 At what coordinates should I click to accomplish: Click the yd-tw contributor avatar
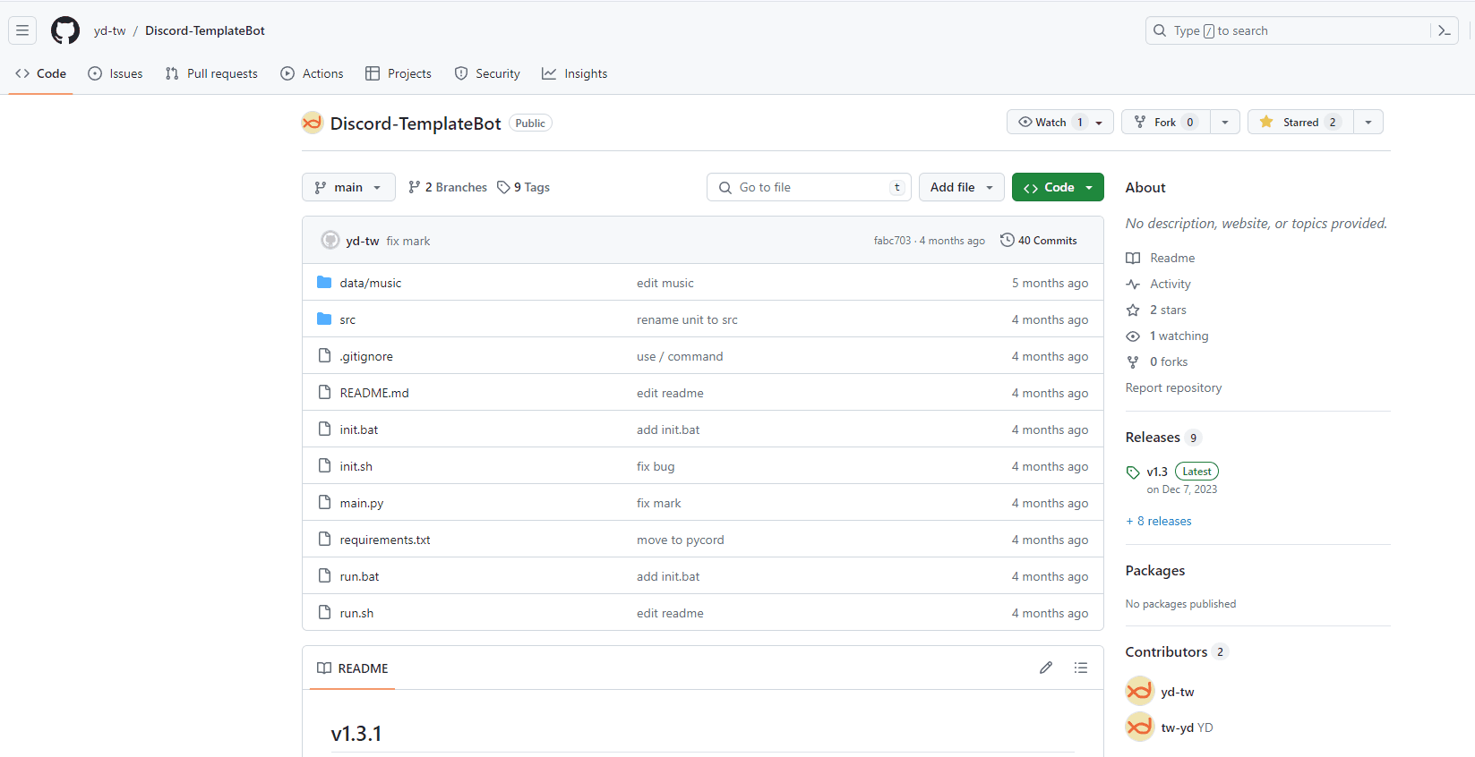point(1140,691)
